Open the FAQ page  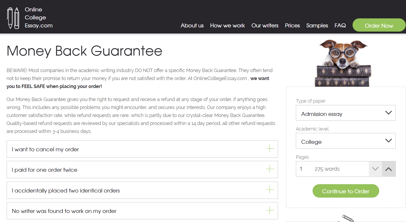340,26
